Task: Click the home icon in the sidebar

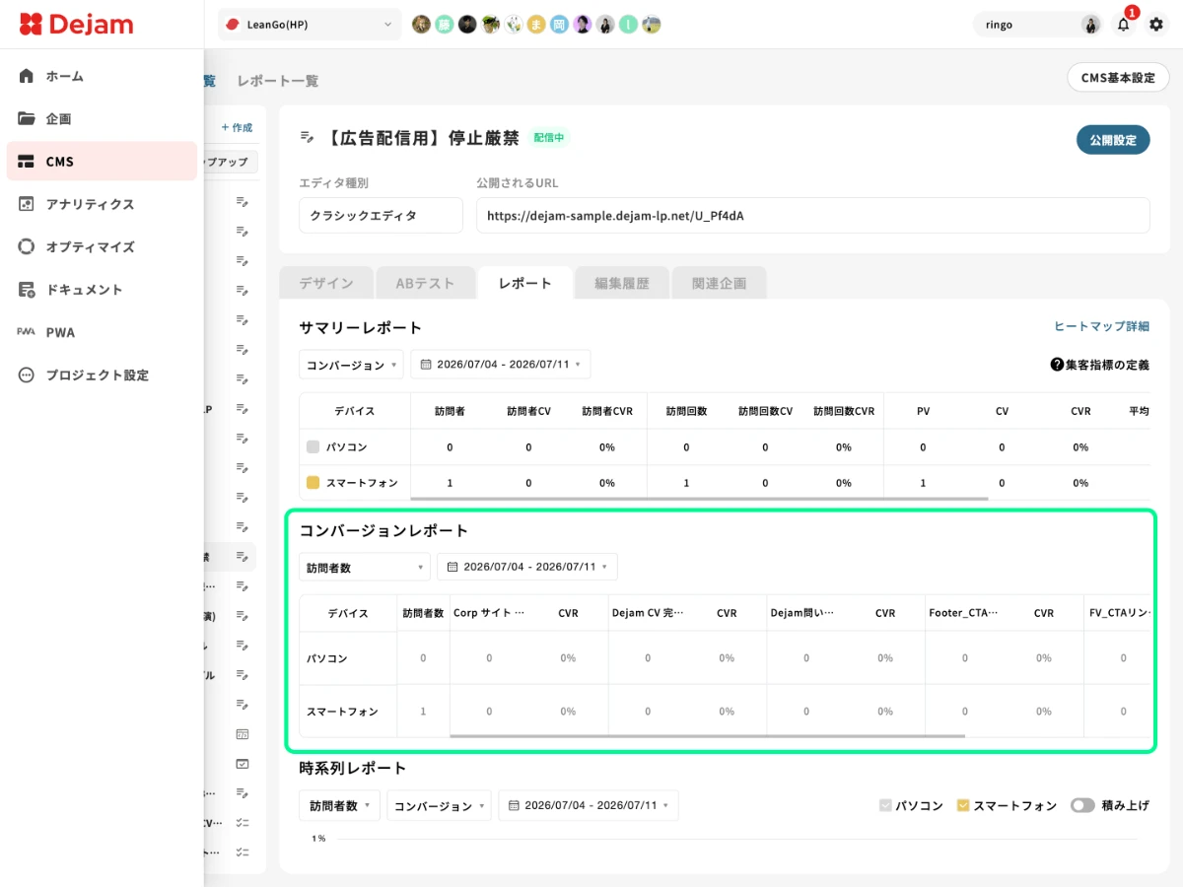Action: point(27,76)
